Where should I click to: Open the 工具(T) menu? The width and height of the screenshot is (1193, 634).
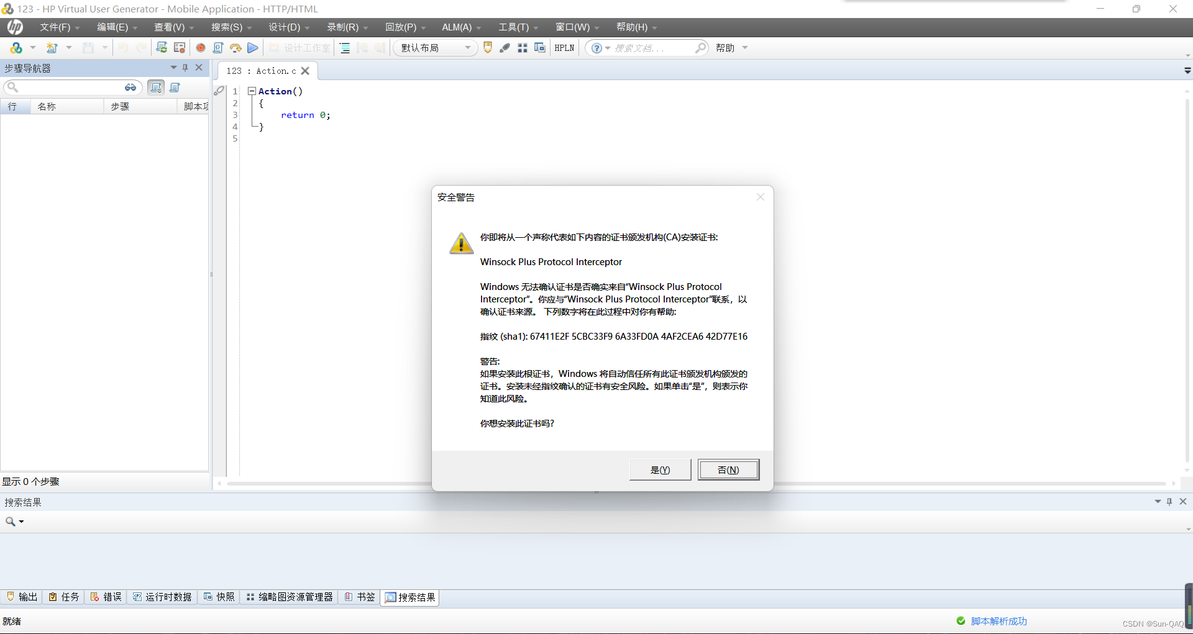coord(518,27)
